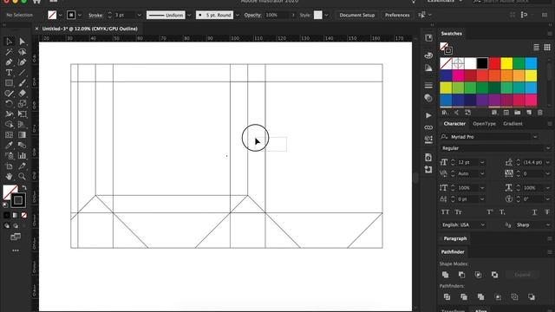Open the Swatches panel tab

coord(451,34)
